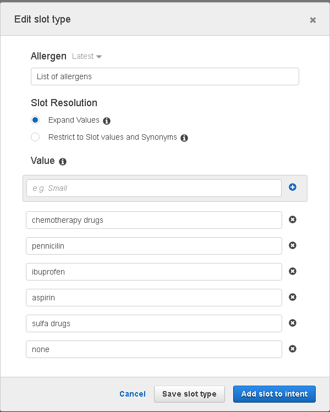The height and width of the screenshot is (412, 330).
Task: Show info for Restrict to Slot values
Action: [x=184, y=138]
